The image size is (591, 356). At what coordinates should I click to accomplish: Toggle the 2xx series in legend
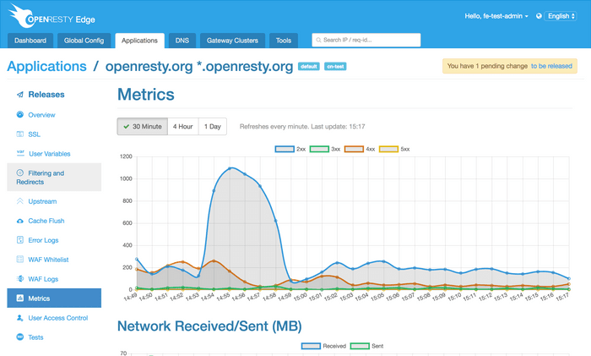[x=290, y=149]
